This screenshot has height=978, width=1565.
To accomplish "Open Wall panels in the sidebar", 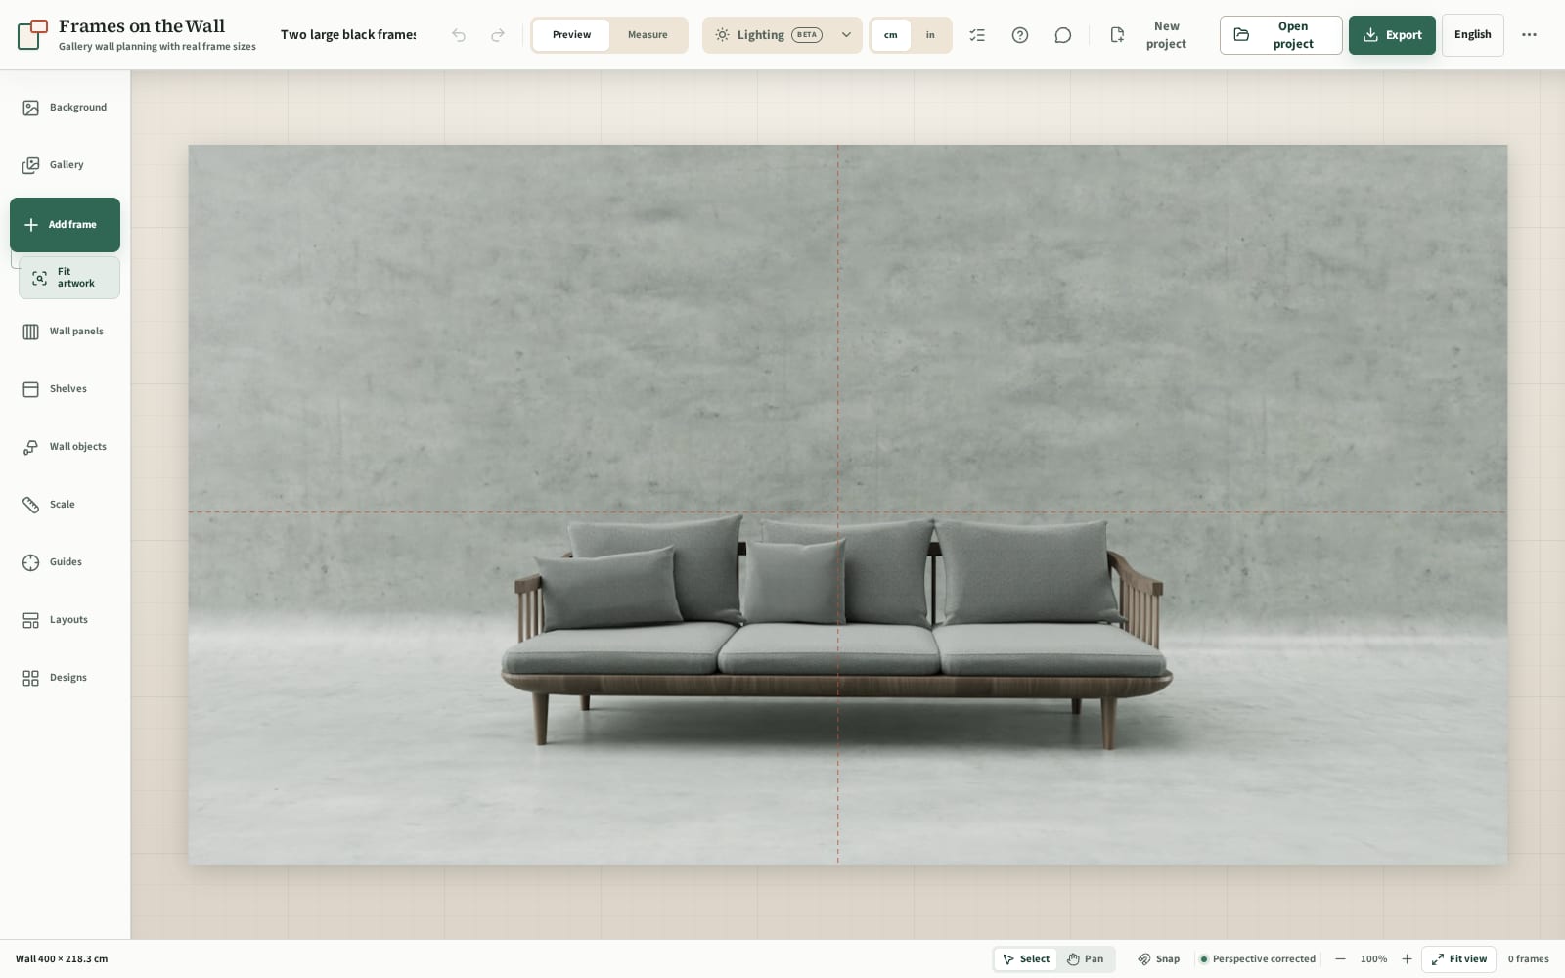I will point(65,332).
